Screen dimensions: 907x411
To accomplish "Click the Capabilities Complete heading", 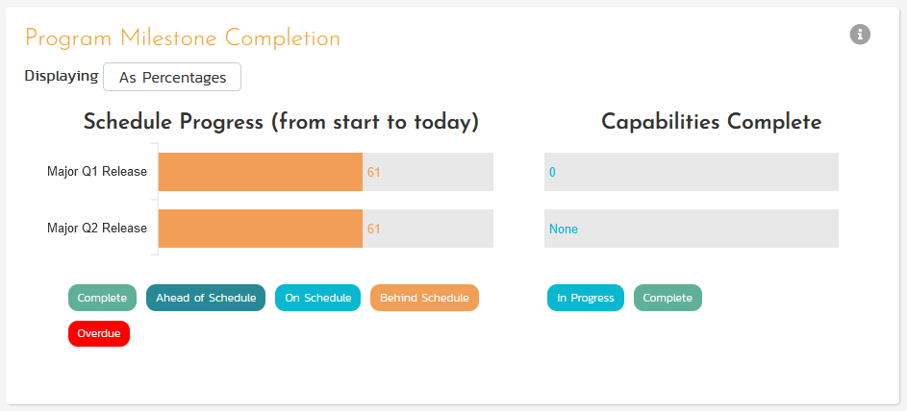I will click(x=711, y=122).
